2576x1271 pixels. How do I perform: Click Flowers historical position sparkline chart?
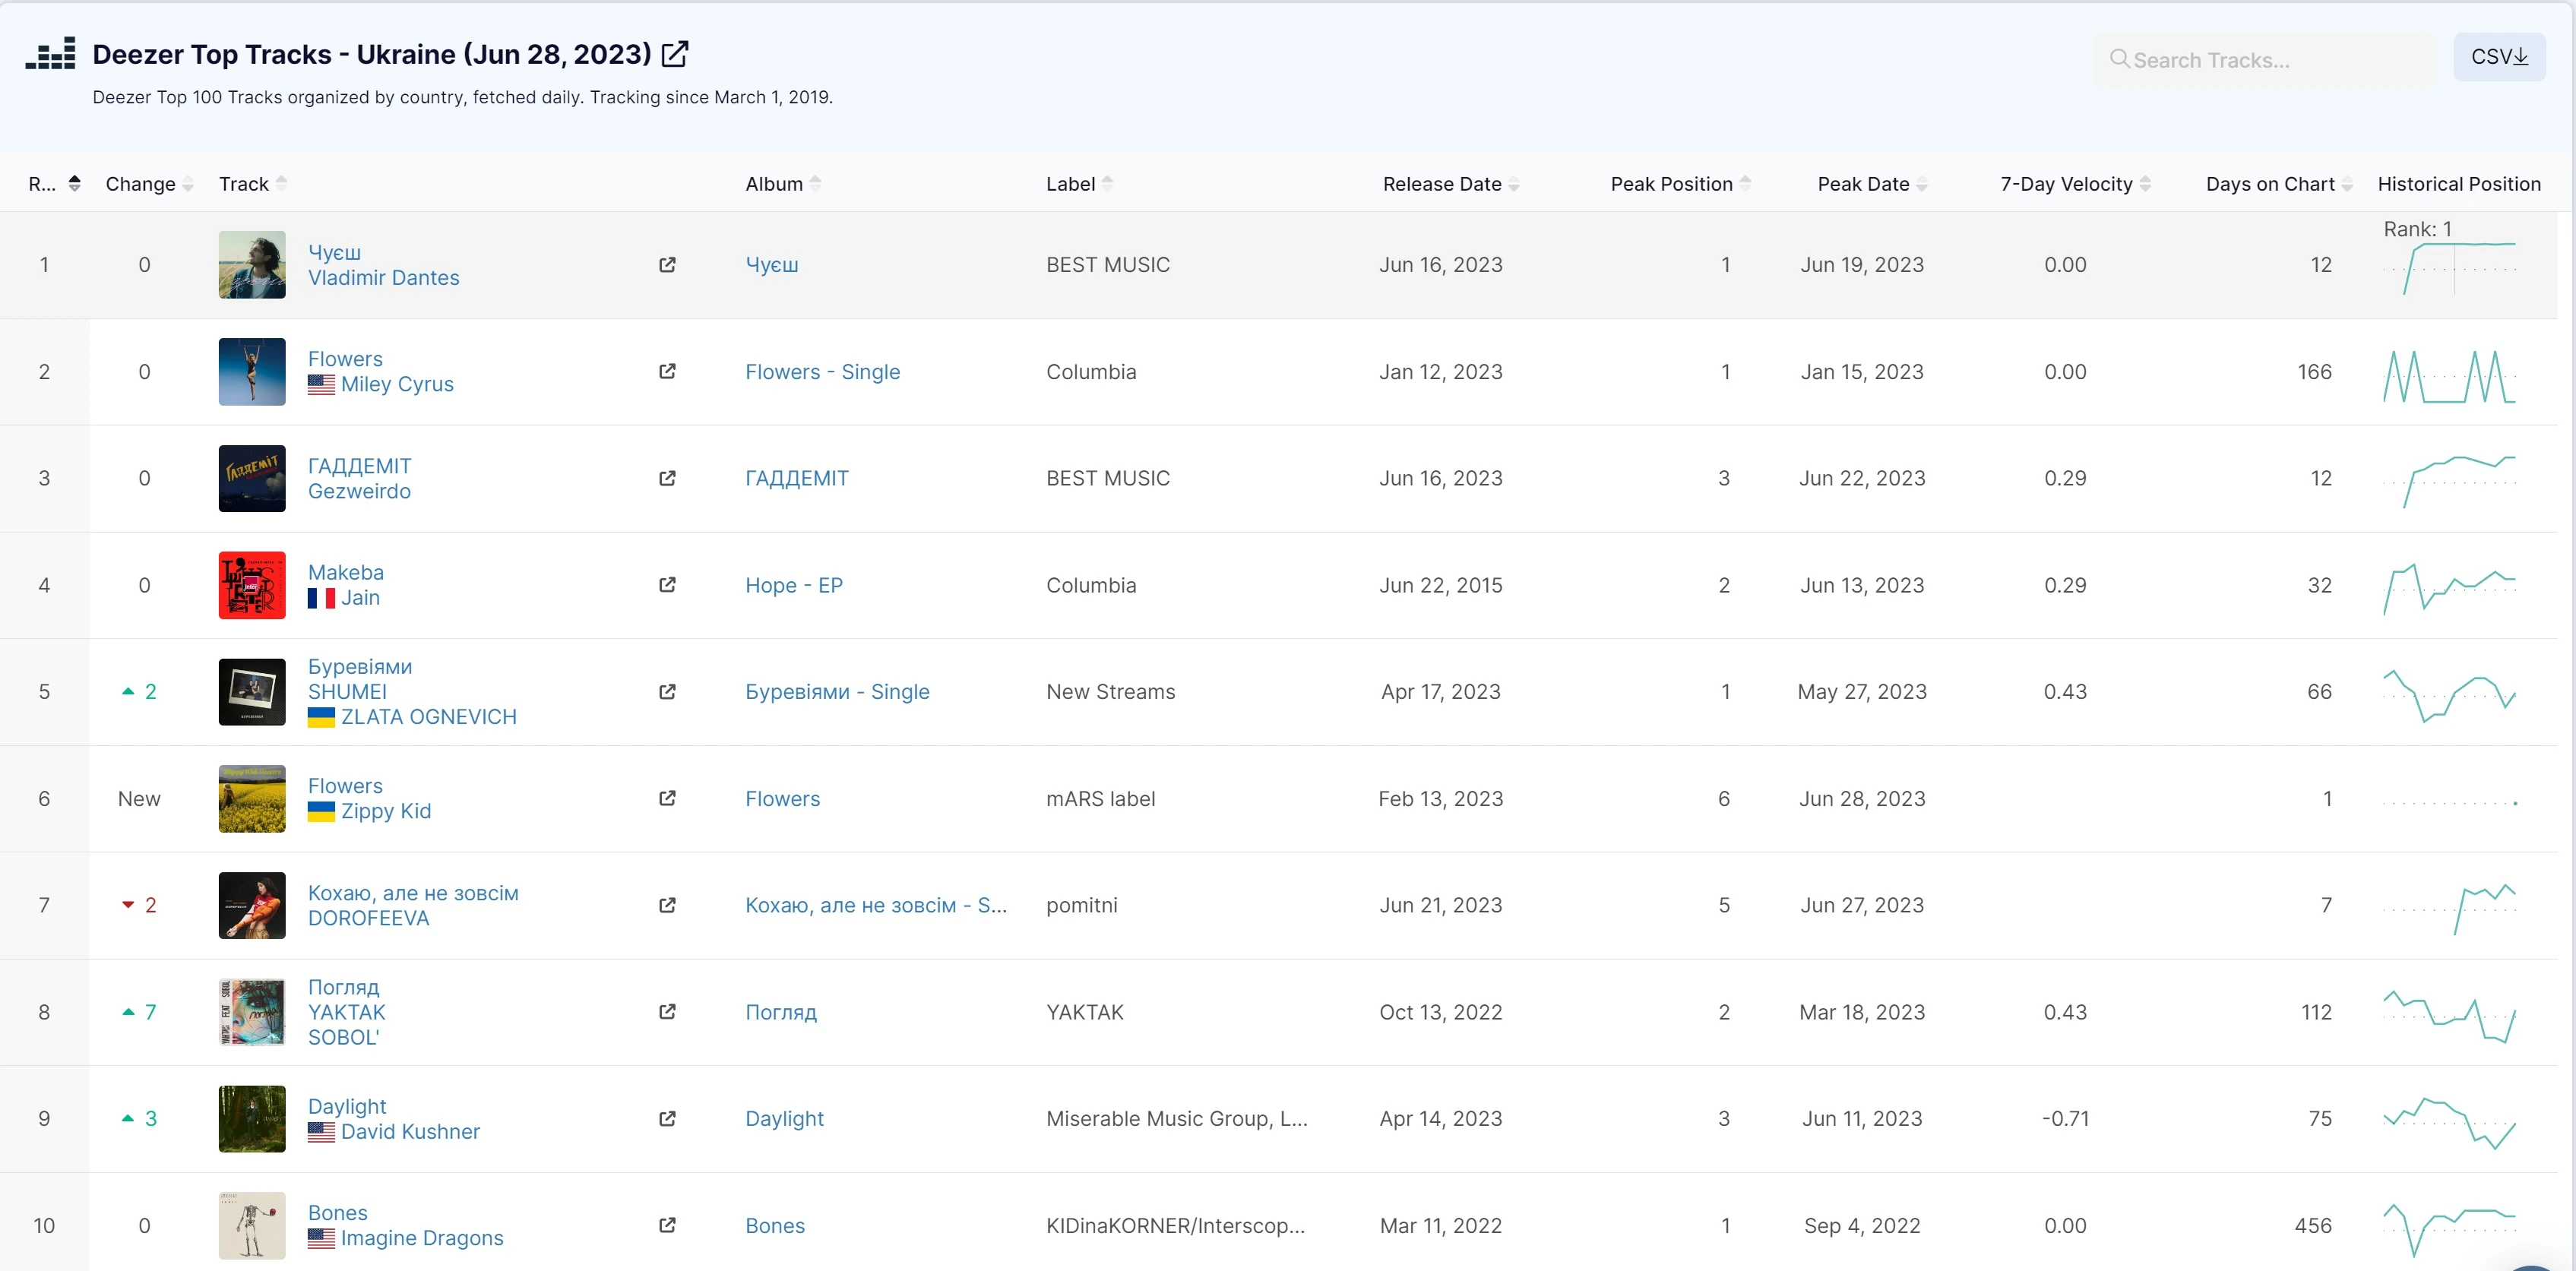coord(2448,376)
